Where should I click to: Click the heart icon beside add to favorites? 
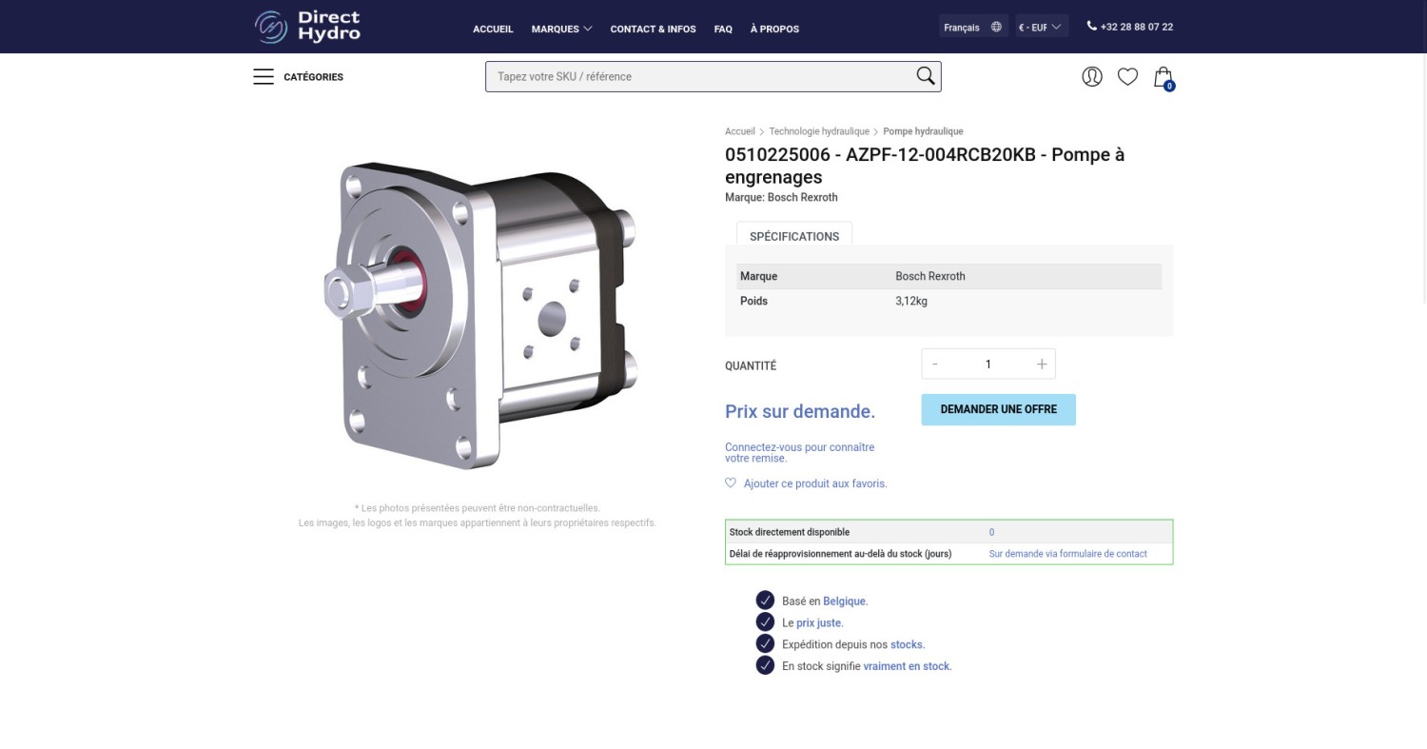point(731,483)
